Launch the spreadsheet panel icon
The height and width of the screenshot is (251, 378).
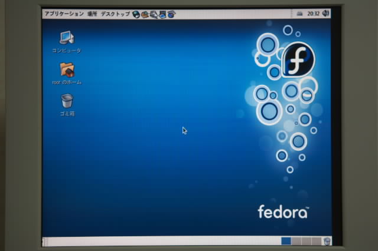[x=171, y=14]
